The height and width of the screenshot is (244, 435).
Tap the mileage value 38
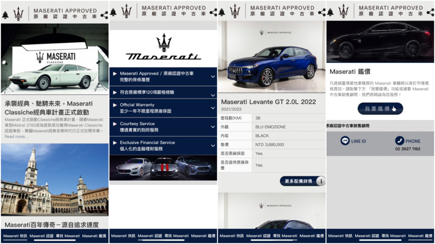pos(258,118)
